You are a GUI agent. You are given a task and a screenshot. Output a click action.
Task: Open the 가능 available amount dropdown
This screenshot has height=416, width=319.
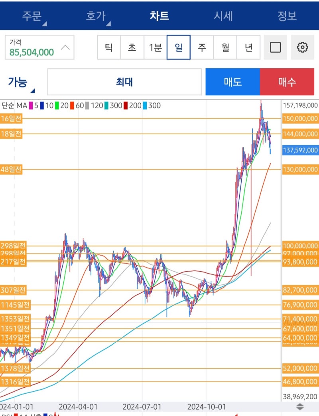[x=20, y=82]
